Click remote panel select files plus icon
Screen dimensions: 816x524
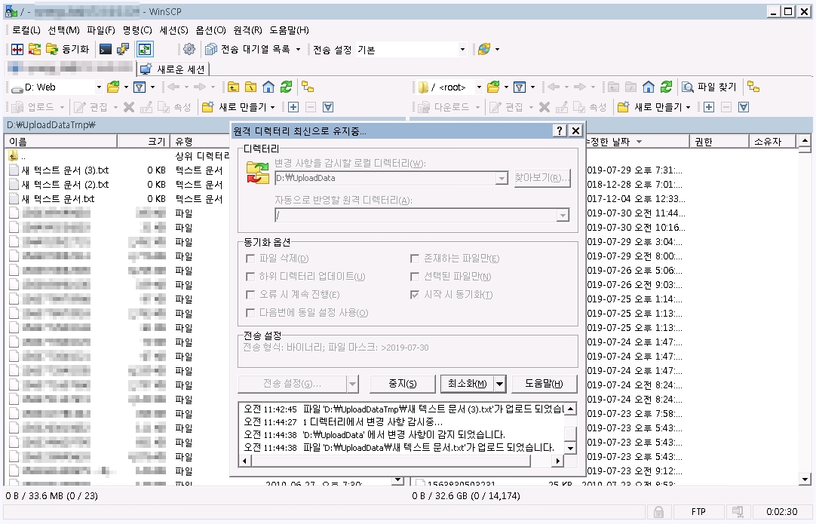click(x=709, y=107)
